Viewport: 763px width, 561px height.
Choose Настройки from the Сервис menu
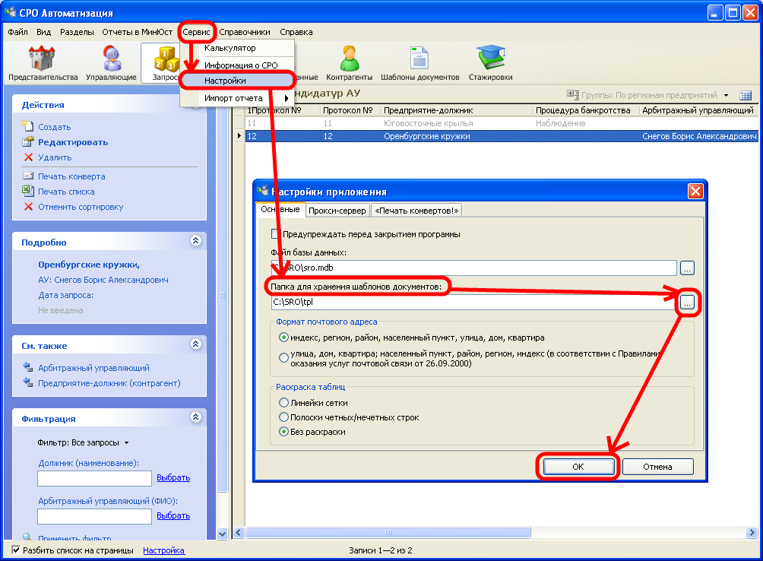225,80
